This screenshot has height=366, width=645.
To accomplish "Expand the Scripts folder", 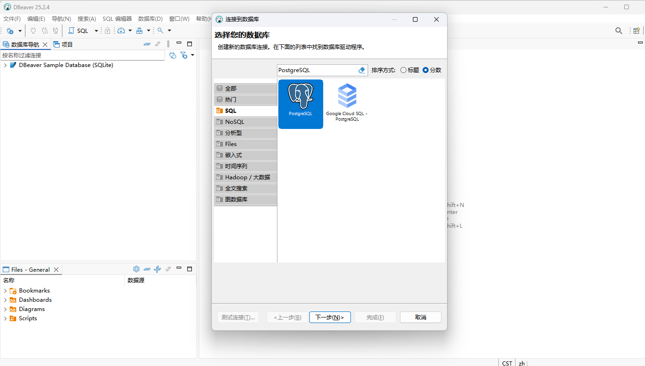I will click(5, 318).
